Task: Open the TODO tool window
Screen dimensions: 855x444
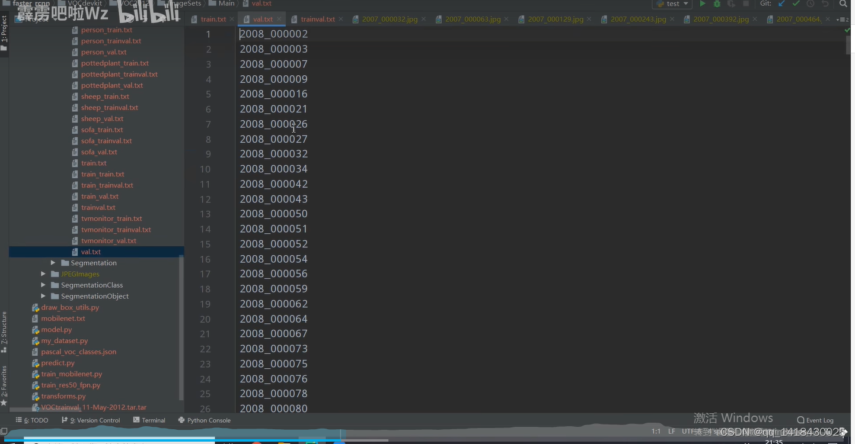Action: tap(32, 420)
